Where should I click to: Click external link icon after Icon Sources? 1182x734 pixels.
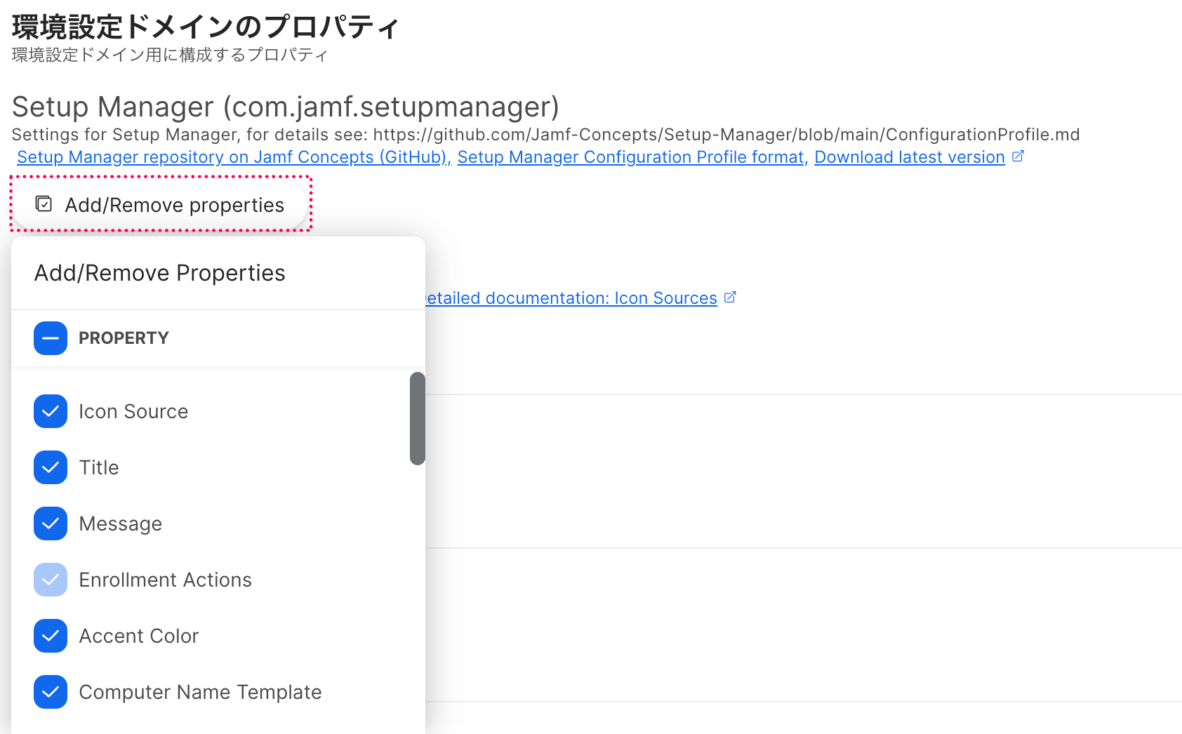pos(730,298)
